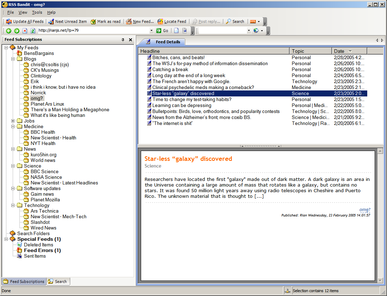Click the article pane scroll-up arrow
Screen dimensions: 387x296
coord(380,151)
